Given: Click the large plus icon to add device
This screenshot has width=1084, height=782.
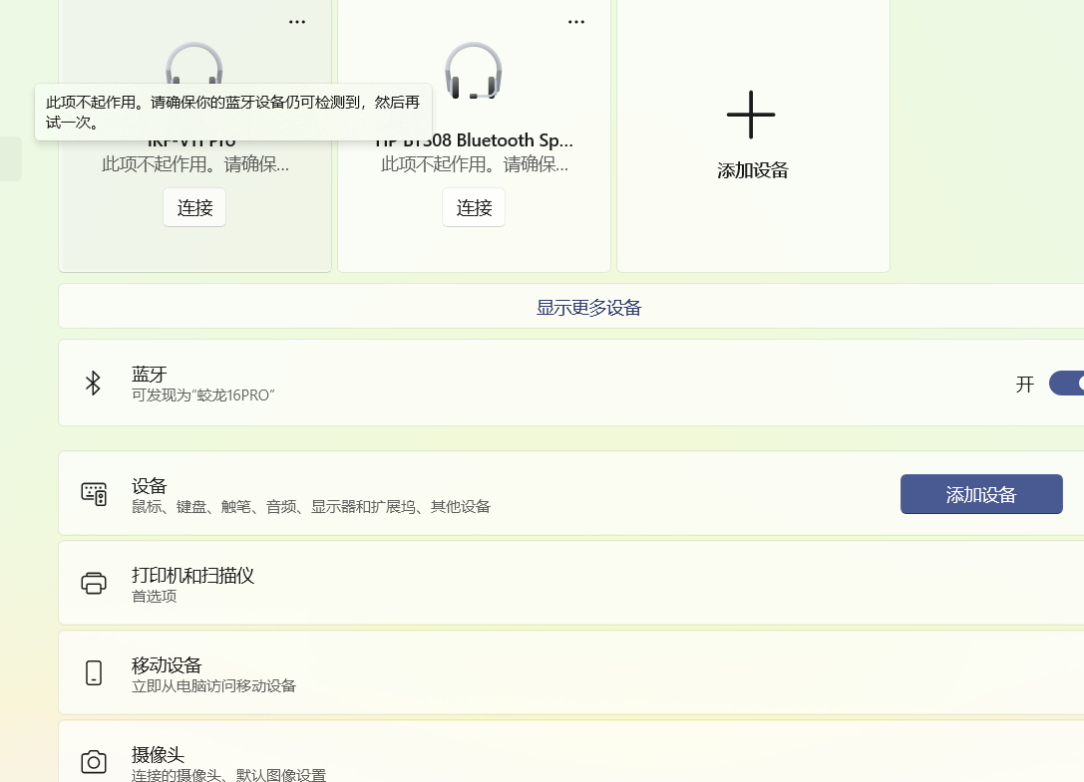Looking at the screenshot, I should [751, 115].
